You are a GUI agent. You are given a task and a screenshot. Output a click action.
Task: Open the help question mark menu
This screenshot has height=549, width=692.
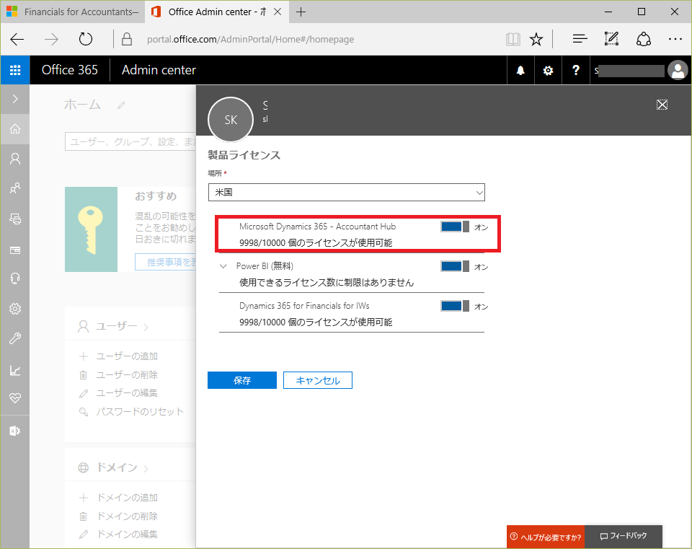[x=575, y=70]
